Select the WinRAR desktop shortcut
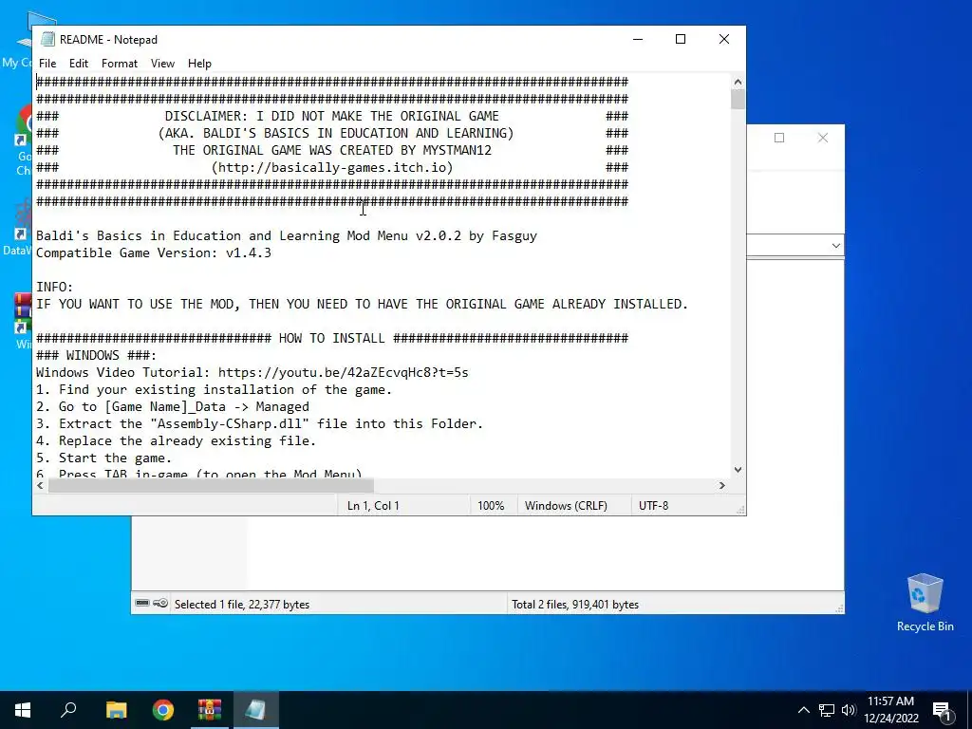This screenshot has width=972, height=729. click(x=23, y=321)
